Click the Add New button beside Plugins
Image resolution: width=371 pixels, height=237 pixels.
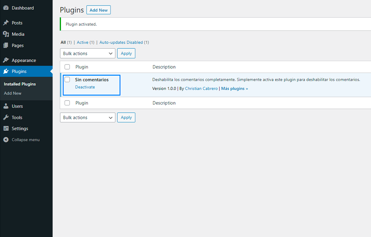98,10
